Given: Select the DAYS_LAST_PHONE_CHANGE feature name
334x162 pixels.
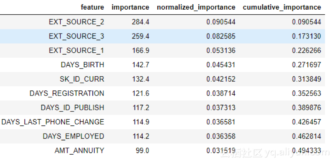Looking at the screenshot, I should click(53, 122).
